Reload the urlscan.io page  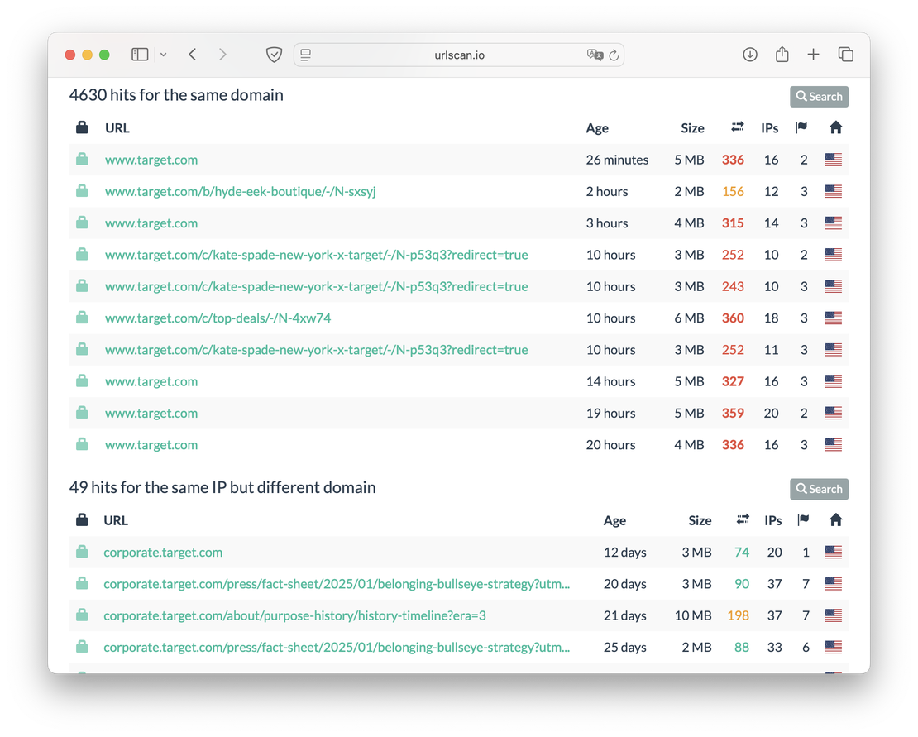point(614,55)
